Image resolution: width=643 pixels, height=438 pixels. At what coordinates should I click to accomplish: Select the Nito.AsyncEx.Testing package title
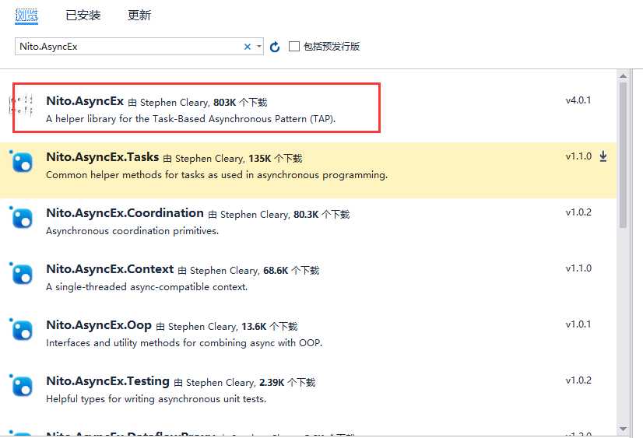coord(107,381)
